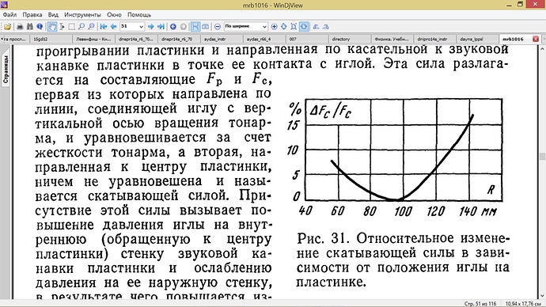The height and width of the screenshot is (307, 546).
Task: Set zoom to actual size
Action: (284, 26)
